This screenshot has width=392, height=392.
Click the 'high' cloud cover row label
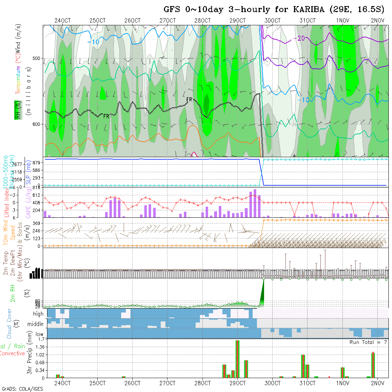[38, 314]
